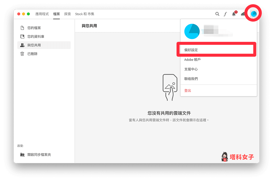Click the 已刪除 trash icon

click(22, 54)
